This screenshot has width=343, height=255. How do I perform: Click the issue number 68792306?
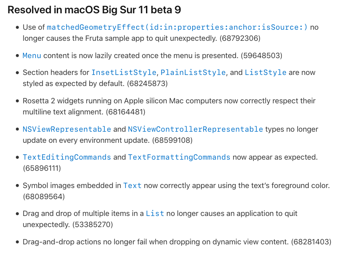click(240, 39)
